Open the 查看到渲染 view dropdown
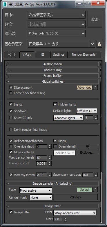 (x=61, y=44)
